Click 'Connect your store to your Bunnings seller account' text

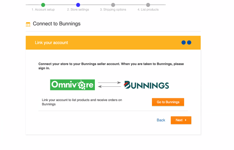coord(111,66)
